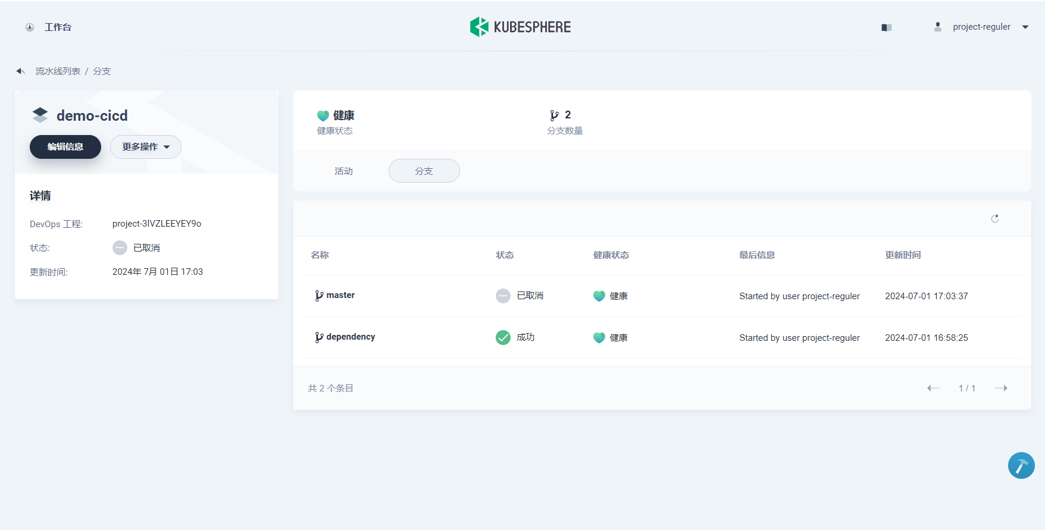Switch to the 分支 tab
This screenshot has width=1045, height=530.
[x=424, y=171]
